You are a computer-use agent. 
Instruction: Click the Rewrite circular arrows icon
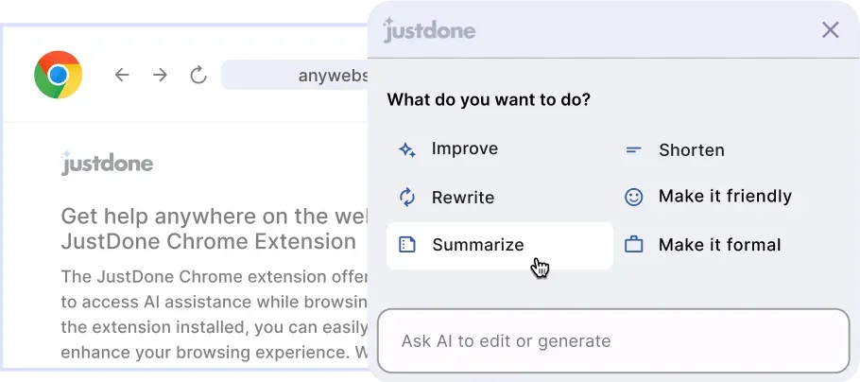407,197
